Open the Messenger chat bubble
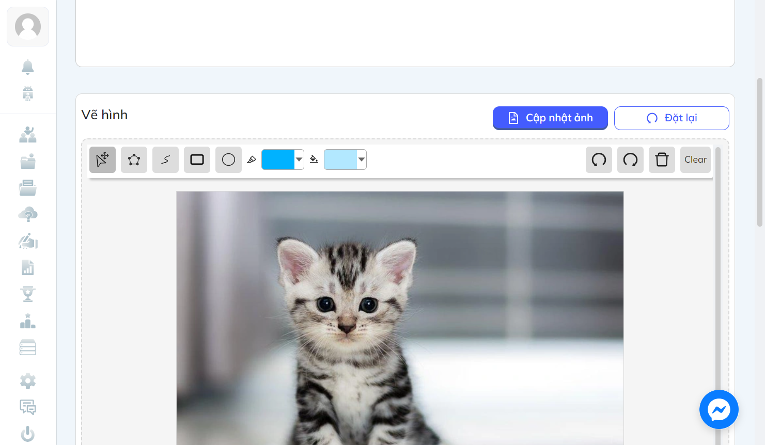The image size is (765, 445). tap(719, 409)
